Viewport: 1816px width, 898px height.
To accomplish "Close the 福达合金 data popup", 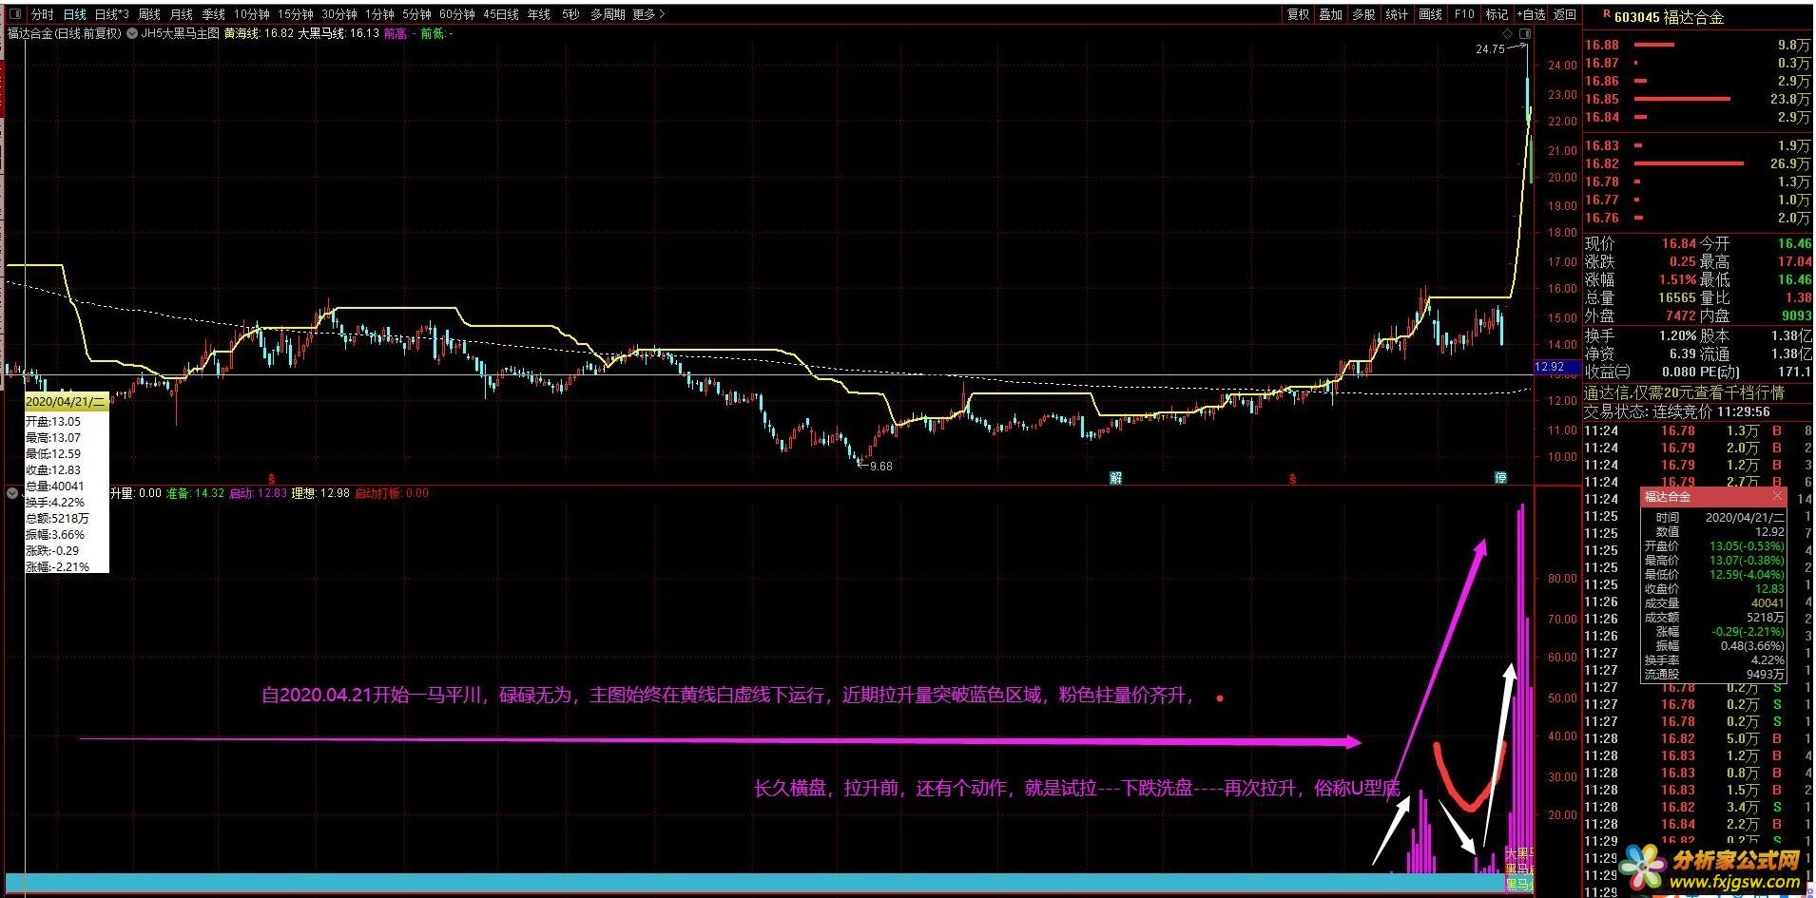I will point(1777,497).
